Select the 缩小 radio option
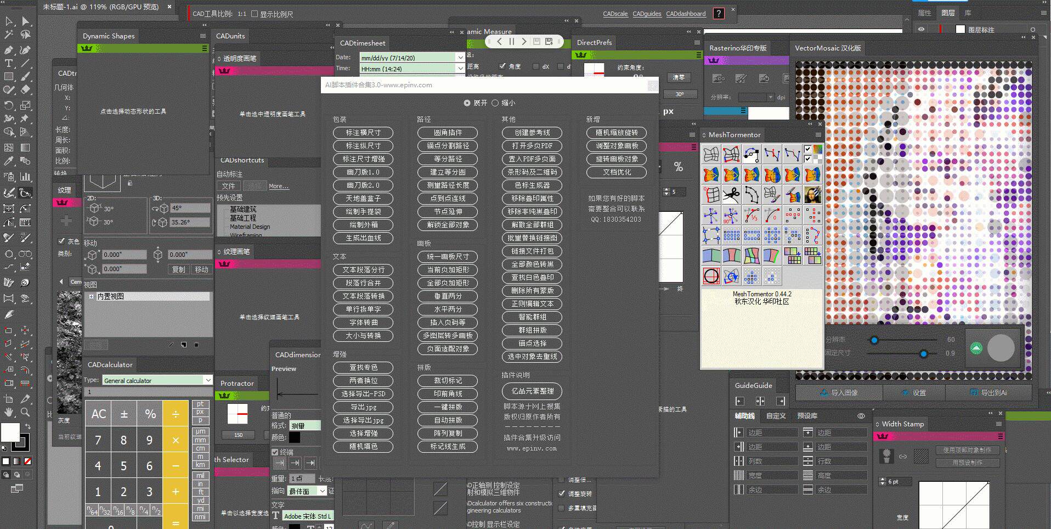The image size is (1051, 529). click(x=495, y=103)
